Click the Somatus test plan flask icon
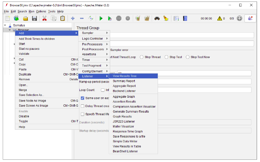Screen dimensions: 260x162 [10, 25]
